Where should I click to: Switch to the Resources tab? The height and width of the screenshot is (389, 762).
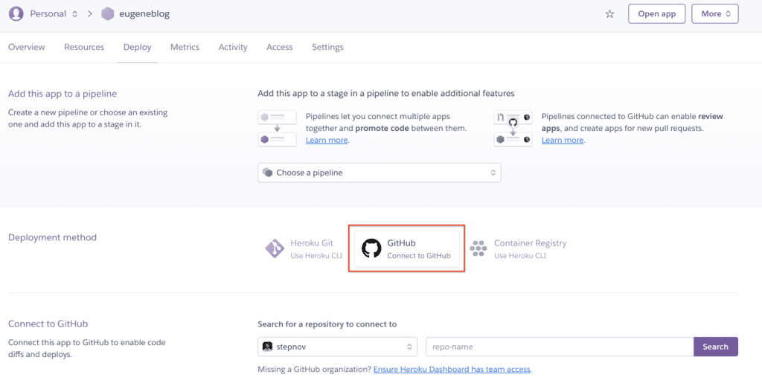(84, 47)
